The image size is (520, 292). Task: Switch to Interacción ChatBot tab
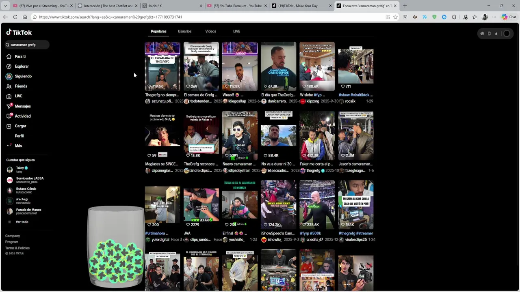(108, 6)
